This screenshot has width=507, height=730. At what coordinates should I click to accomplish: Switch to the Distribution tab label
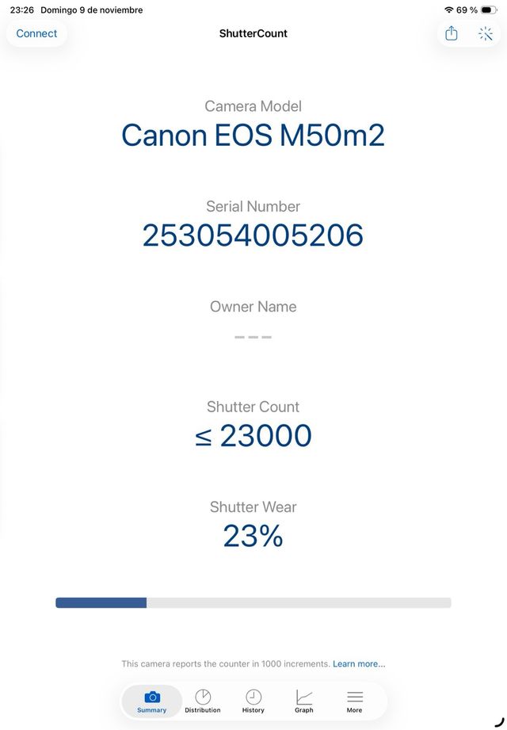[x=203, y=710]
